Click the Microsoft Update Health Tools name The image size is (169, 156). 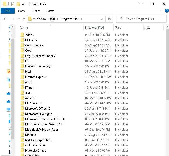tap(45, 119)
